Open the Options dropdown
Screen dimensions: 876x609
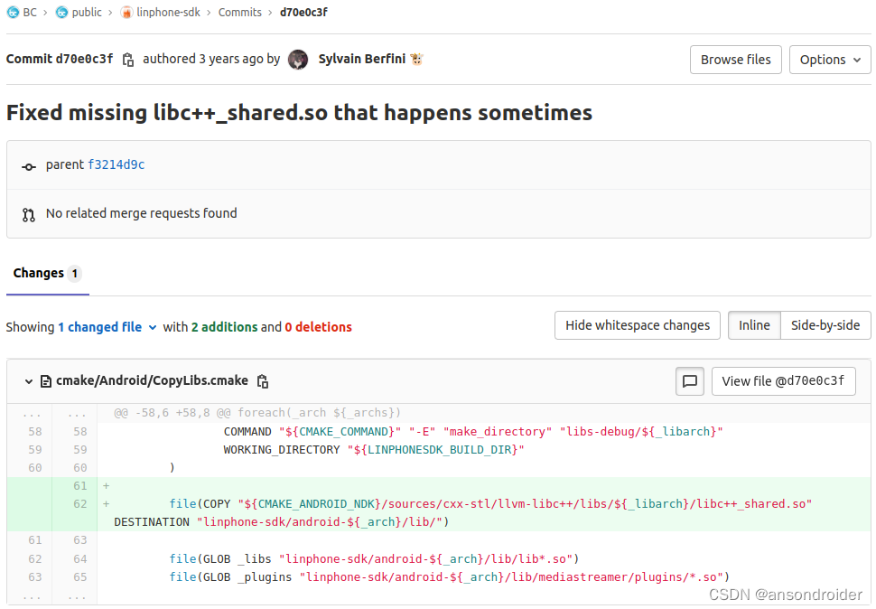coord(830,60)
